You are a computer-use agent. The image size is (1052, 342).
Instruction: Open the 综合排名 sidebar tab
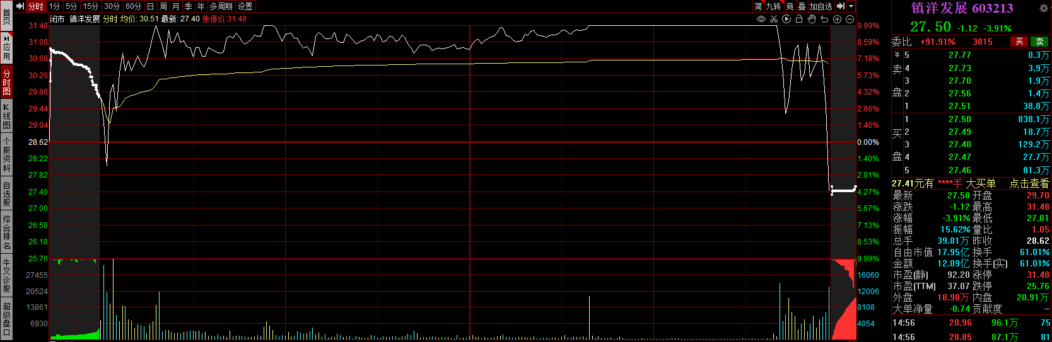(x=6, y=232)
